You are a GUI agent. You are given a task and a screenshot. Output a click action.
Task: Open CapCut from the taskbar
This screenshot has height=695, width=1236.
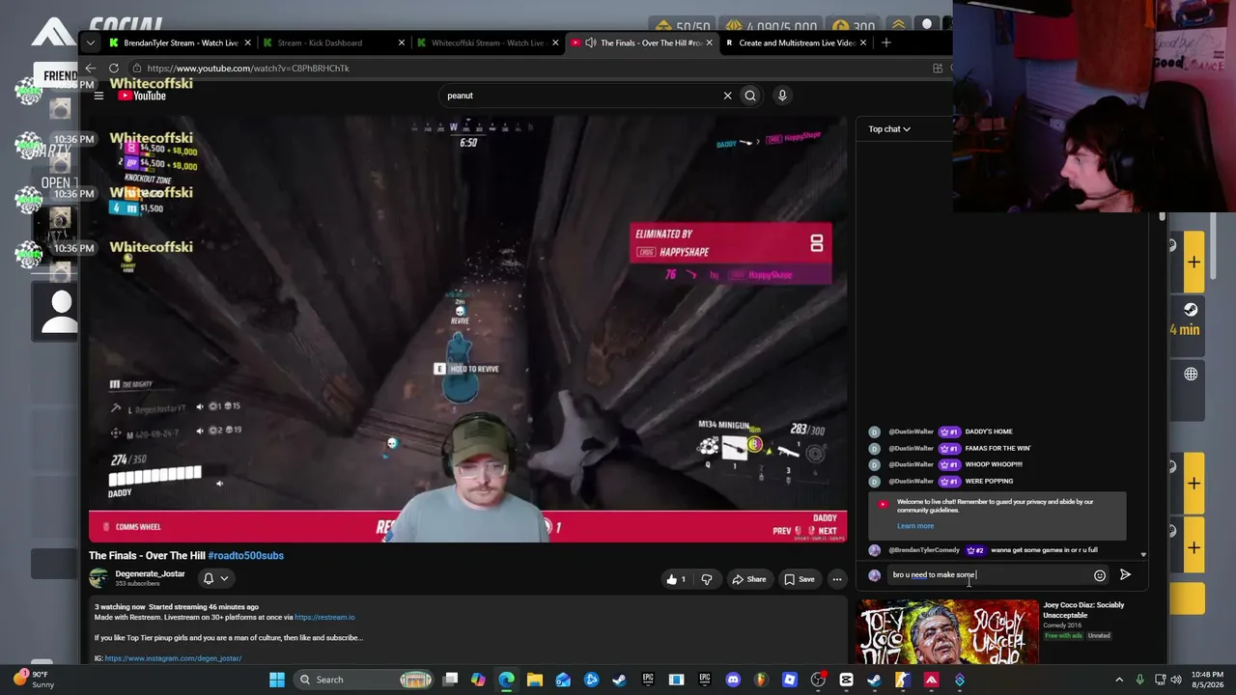(x=846, y=680)
